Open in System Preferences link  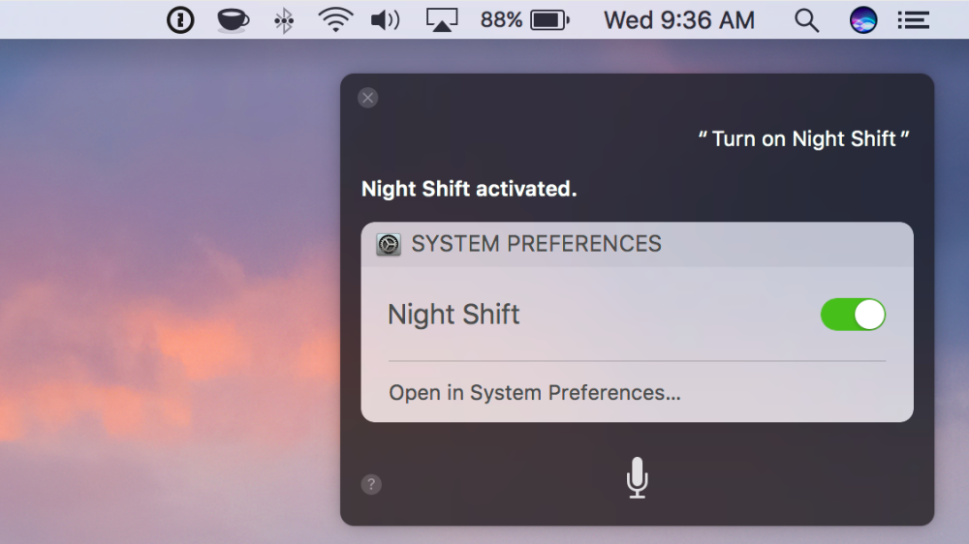click(535, 393)
